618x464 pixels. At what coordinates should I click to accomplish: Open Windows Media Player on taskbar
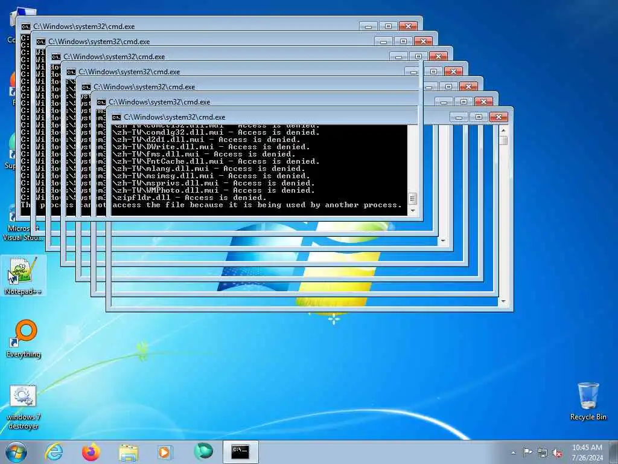coord(165,452)
